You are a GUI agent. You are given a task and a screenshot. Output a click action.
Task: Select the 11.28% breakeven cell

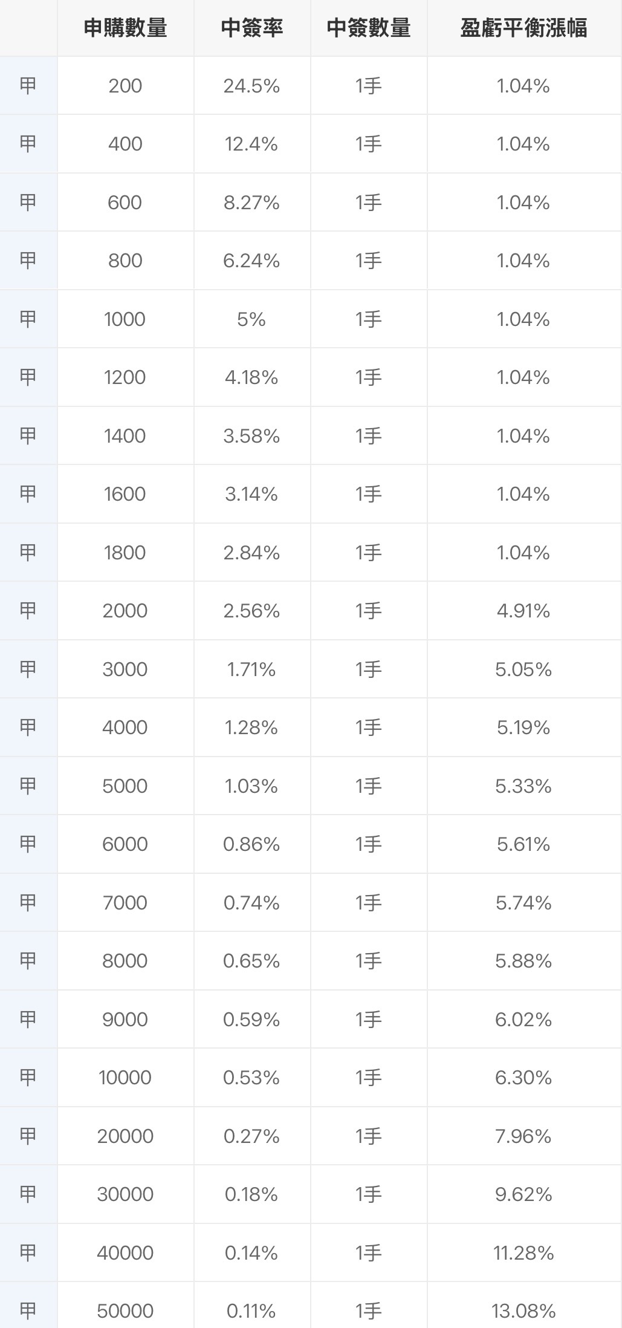point(524,1252)
